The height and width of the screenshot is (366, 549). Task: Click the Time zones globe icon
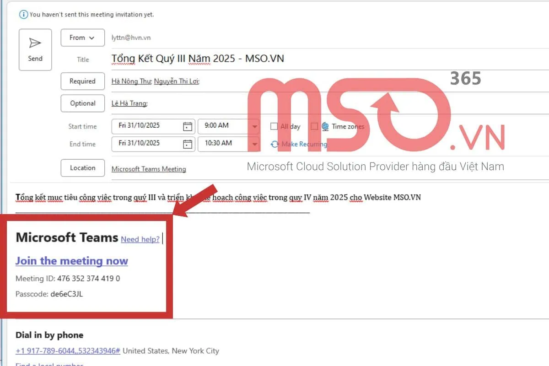pos(325,126)
